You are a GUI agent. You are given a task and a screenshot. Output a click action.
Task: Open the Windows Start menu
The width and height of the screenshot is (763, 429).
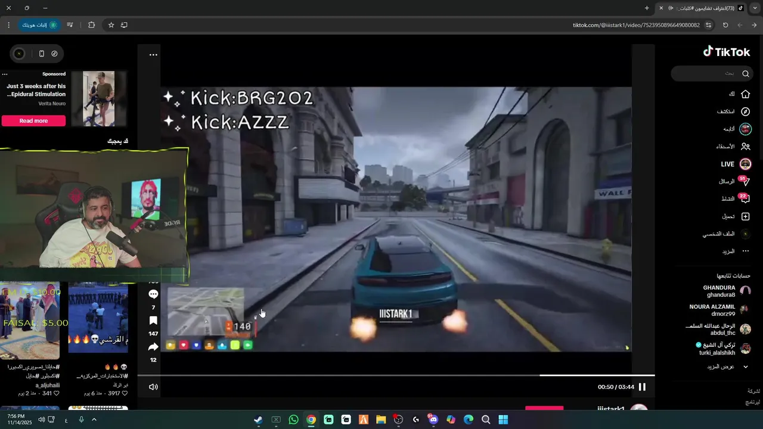[503, 419]
